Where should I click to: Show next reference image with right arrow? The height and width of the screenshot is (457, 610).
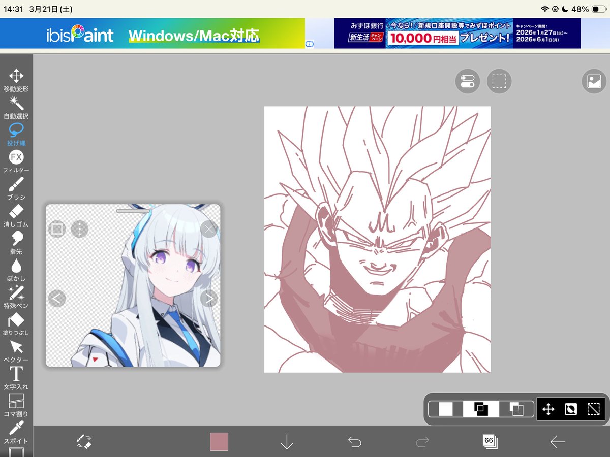pyautogui.click(x=209, y=299)
